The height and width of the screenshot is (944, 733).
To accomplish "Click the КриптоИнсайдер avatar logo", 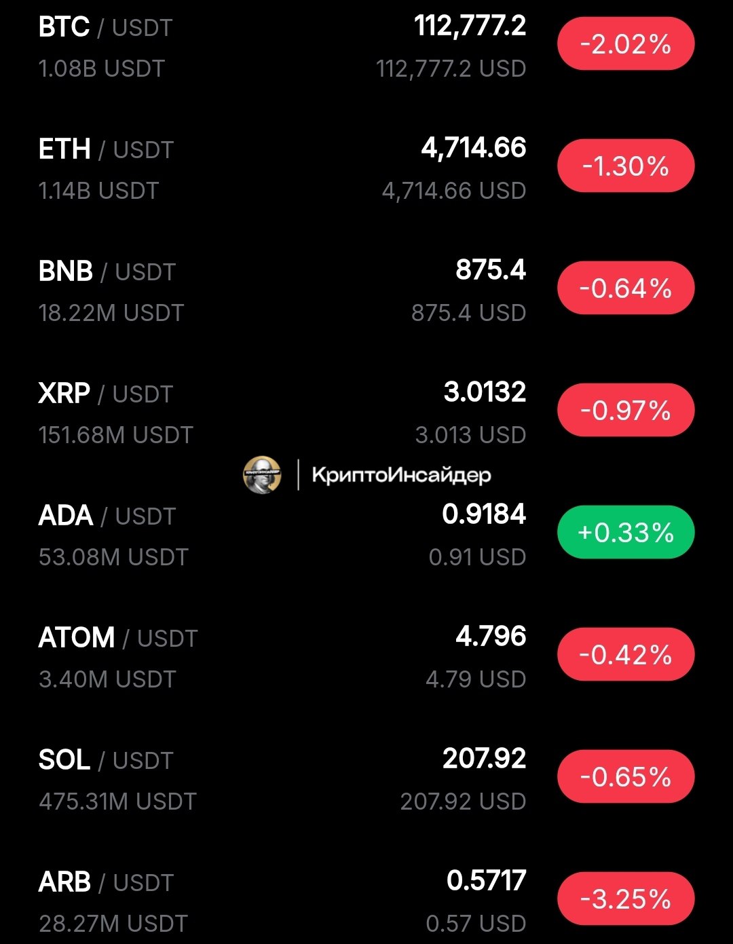I will (262, 474).
